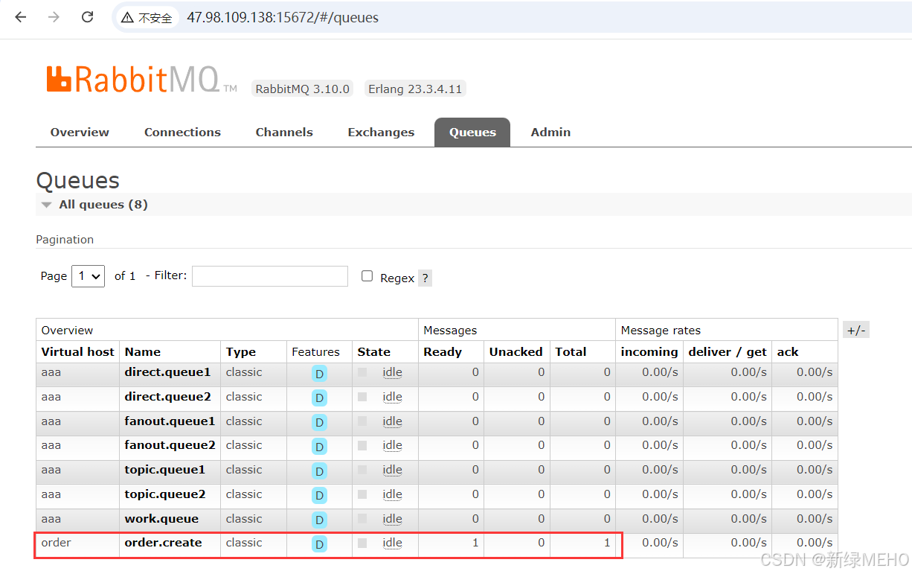Click the Ready count 1 for order.create
The image size is (912, 574).
coord(475,543)
